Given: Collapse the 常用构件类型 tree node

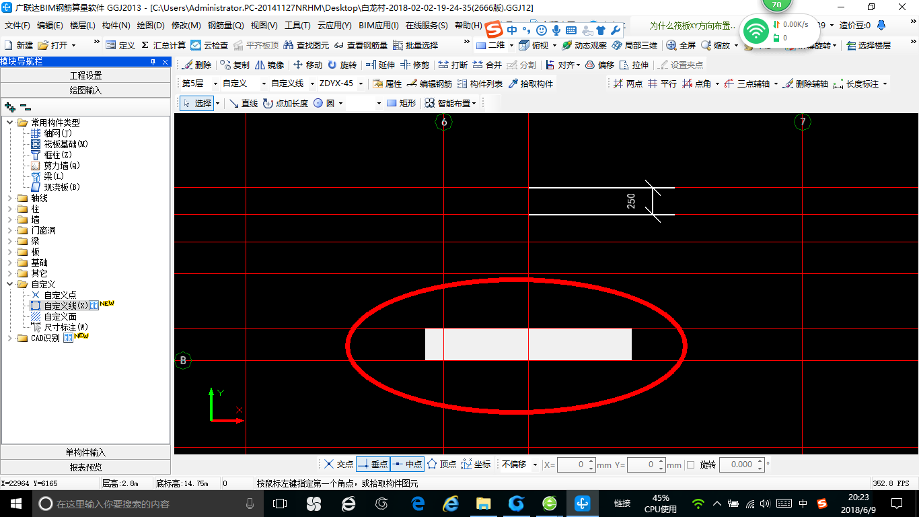Looking at the screenshot, I should (x=10, y=123).
